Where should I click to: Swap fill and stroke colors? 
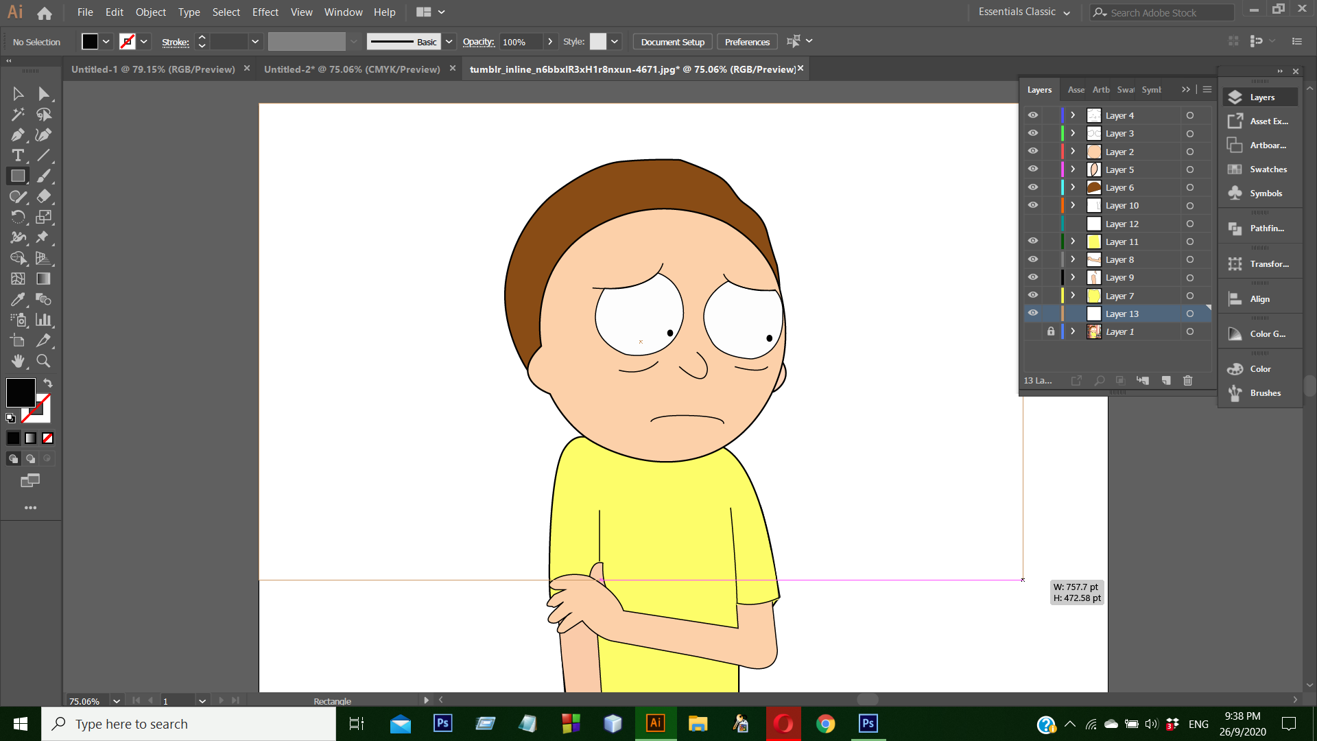click(x=48, y=383)
